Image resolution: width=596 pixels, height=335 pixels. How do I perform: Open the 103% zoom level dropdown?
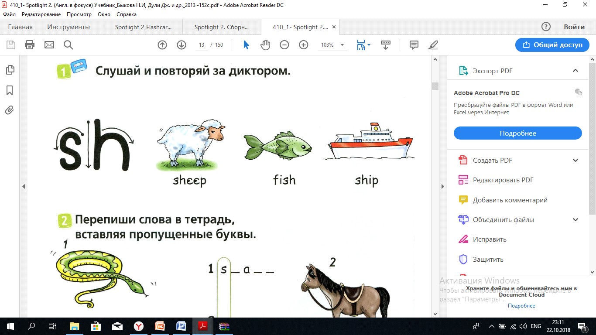332,45
